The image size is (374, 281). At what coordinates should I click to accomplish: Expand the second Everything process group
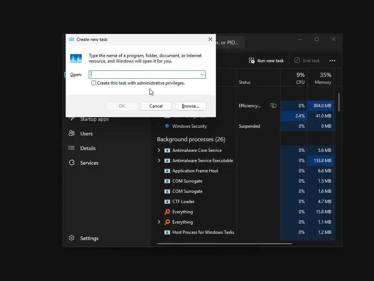tap(159, 222)
